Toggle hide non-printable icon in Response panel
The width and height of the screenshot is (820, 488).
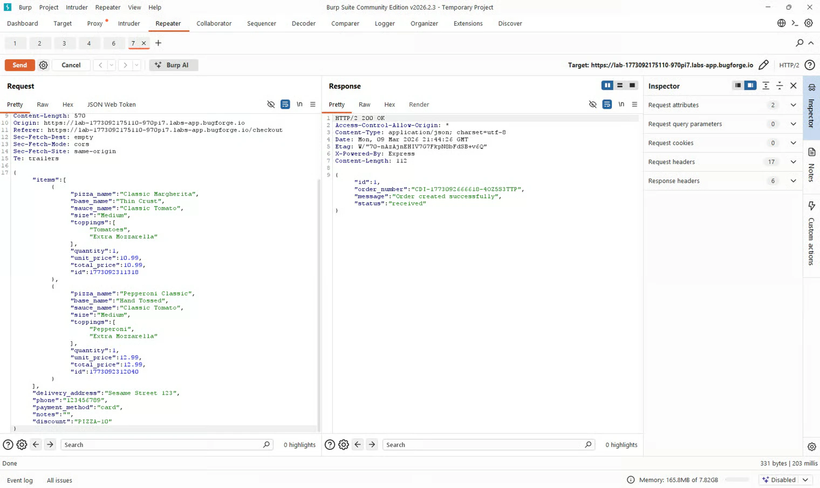click(x=593, y=105)
